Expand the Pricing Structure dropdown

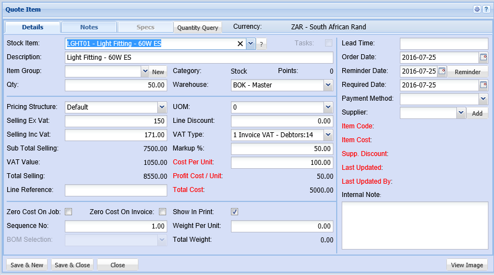coord(162,107)
